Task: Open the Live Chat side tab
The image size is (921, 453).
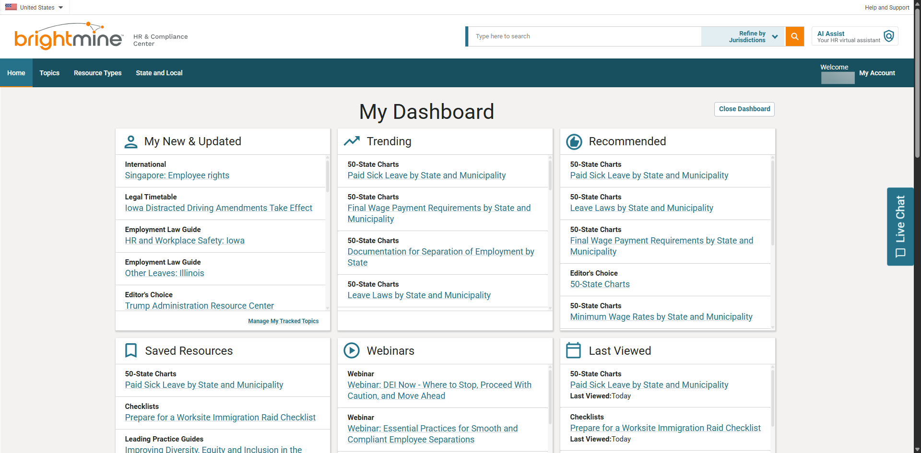Action: 900,226
